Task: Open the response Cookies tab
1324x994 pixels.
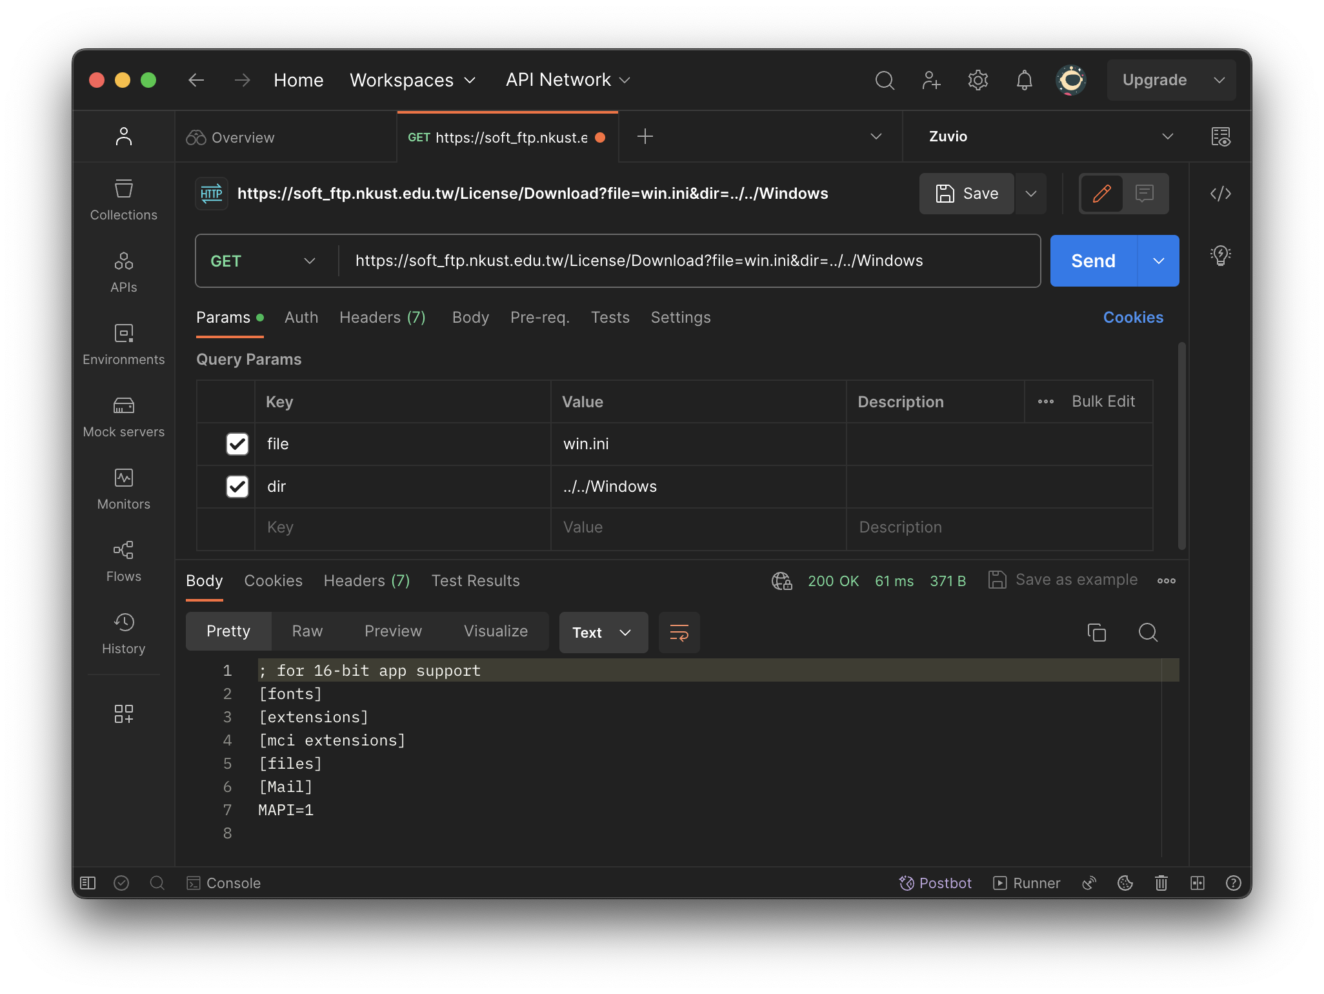Action: pyautogui.click(x=273, y=580)
